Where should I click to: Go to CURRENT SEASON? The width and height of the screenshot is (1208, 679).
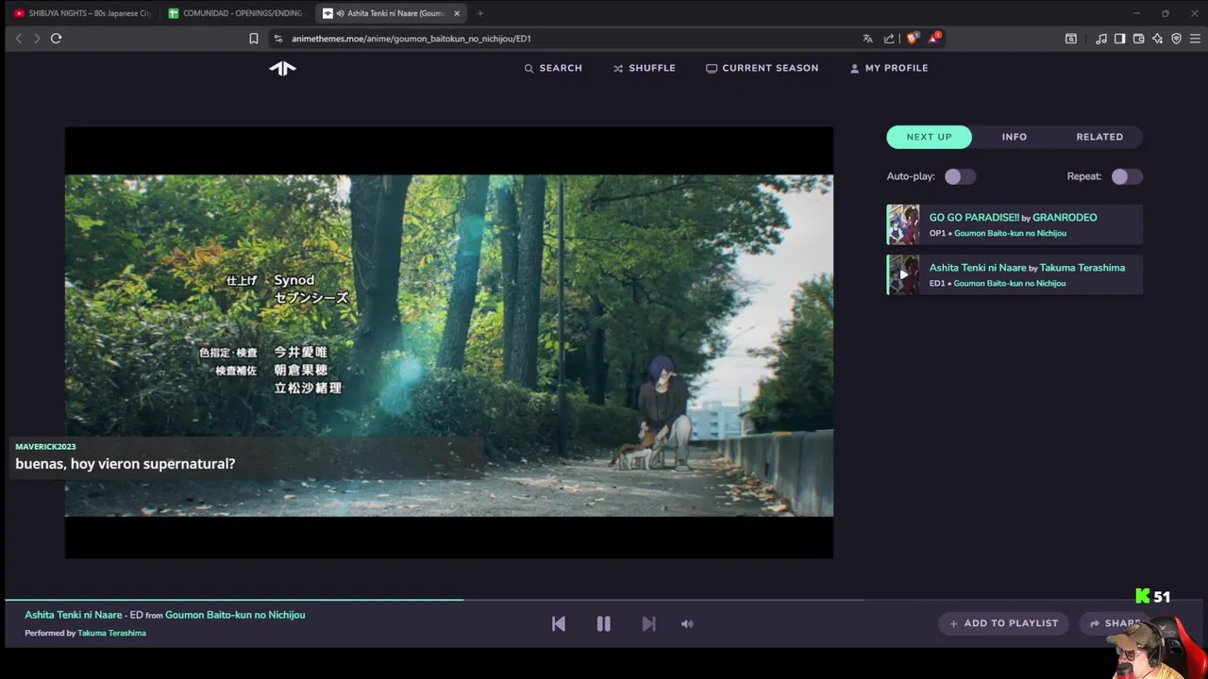pyautogui.click(x=763, y=68)
